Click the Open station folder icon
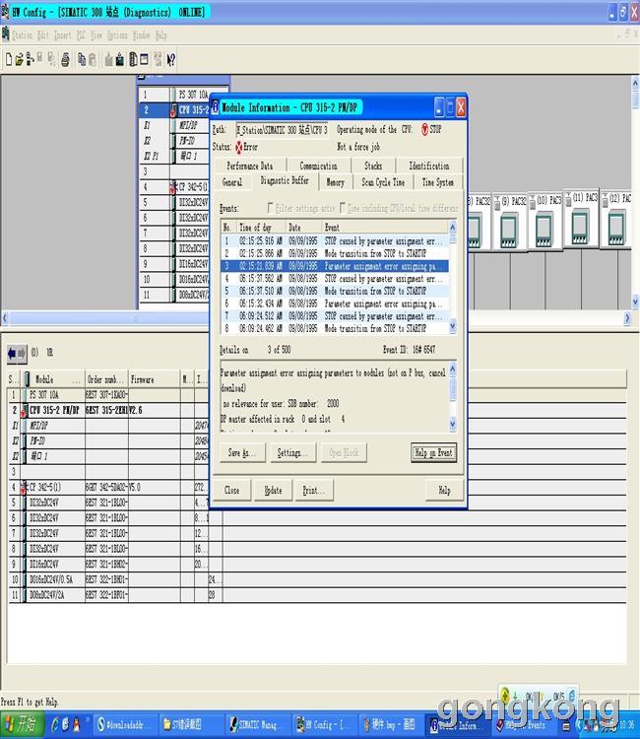The image size is (640, 739). 20,59
